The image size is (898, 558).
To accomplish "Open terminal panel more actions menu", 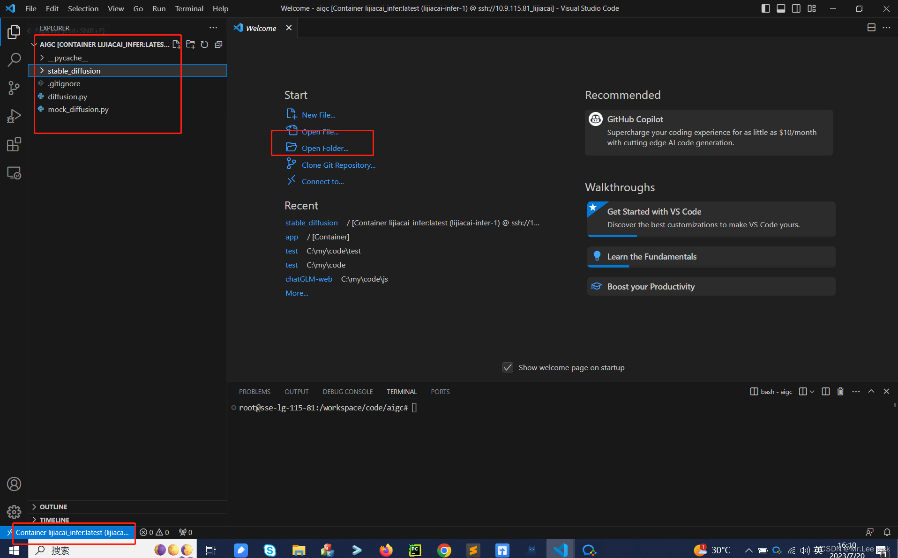I will click(x=856, y=391).
